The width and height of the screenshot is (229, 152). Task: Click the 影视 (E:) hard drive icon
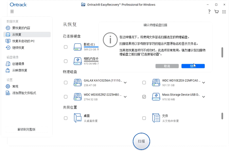(78, 47)
